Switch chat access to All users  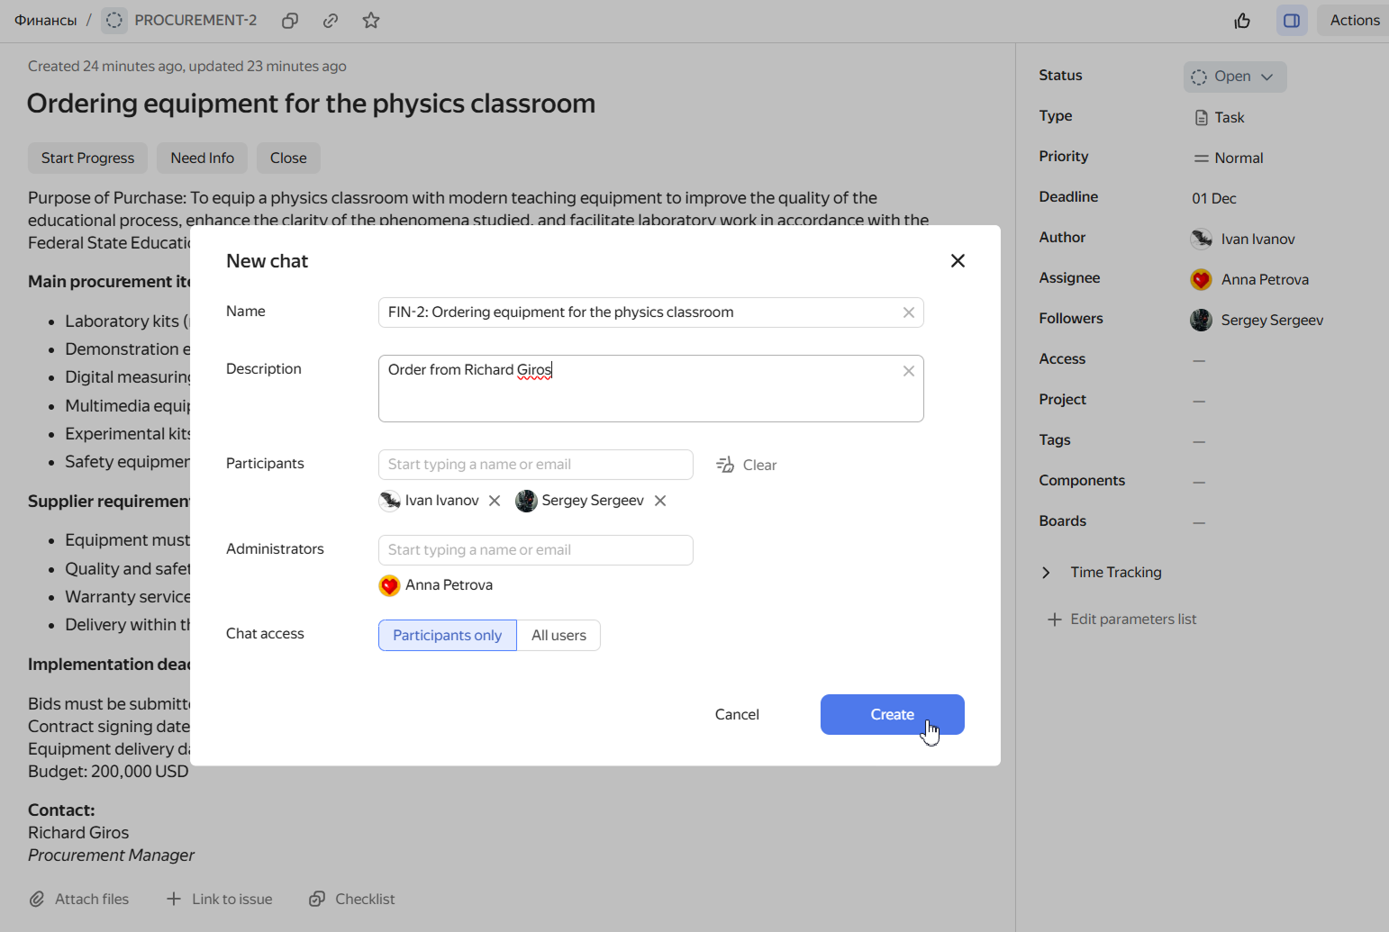point(558,635)
